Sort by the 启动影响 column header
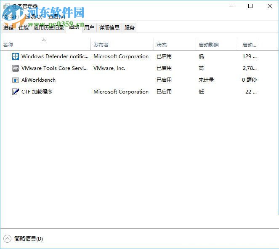 [x=217, y=45]
